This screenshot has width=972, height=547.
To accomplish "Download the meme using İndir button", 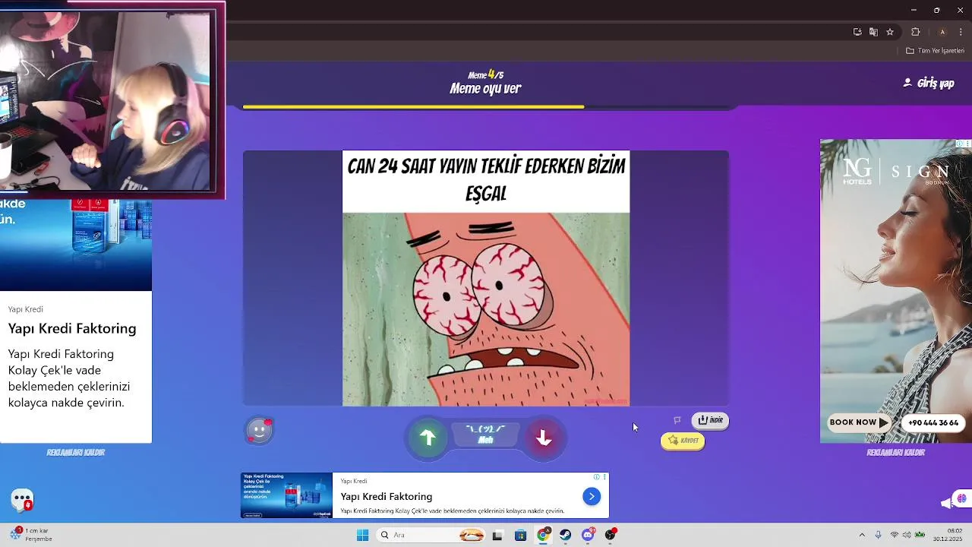I will [711, 420].
